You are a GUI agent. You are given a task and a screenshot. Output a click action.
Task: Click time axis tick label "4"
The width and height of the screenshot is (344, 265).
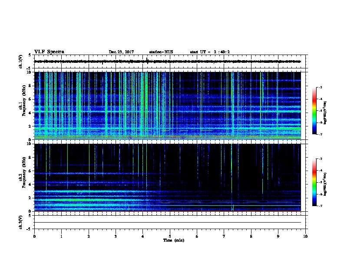[x=143, y=236]
